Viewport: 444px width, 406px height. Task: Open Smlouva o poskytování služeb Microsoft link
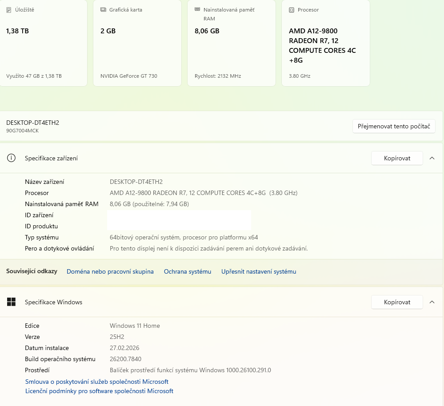pyautogui.click(x=96, y=382)
